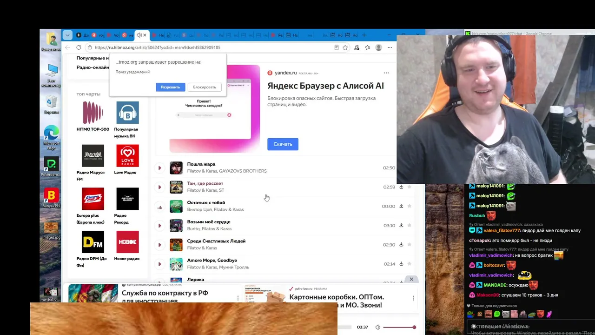This screenshot has width=595, height=335.
Task: Open the Edge media control icon
Action: click(357, 47)
